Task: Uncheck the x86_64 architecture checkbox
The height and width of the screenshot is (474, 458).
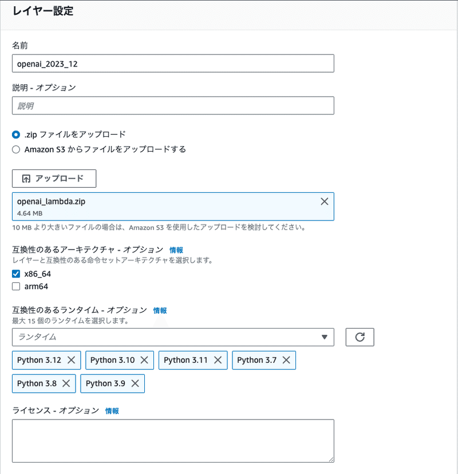Action: click(15, 274)
